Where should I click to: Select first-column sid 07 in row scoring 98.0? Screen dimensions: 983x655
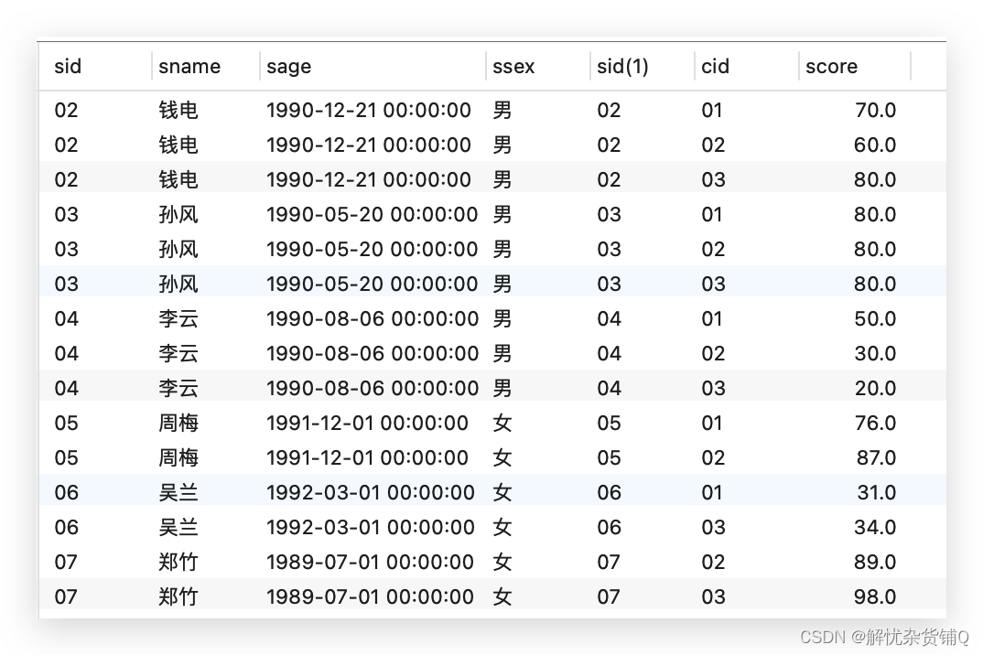click(67, 596)
